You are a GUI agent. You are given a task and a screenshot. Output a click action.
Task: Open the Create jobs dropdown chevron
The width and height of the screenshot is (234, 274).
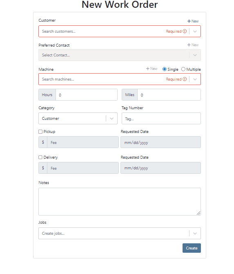195,234
